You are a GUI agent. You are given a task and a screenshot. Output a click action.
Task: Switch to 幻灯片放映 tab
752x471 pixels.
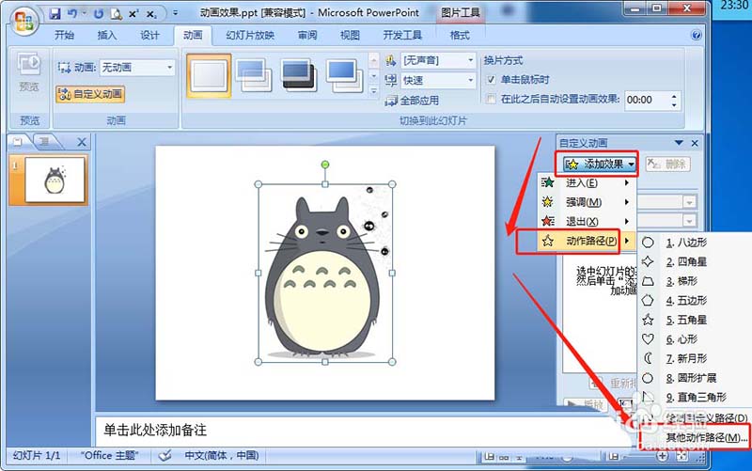coord(250,35)
